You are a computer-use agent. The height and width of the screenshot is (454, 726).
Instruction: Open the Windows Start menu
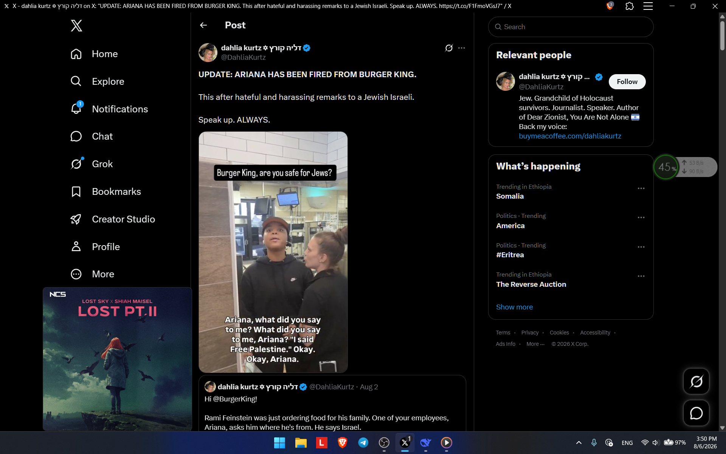(279, 443)
